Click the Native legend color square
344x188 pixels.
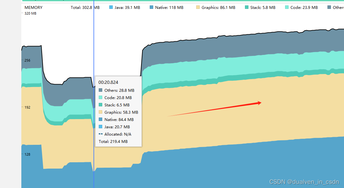151,7
